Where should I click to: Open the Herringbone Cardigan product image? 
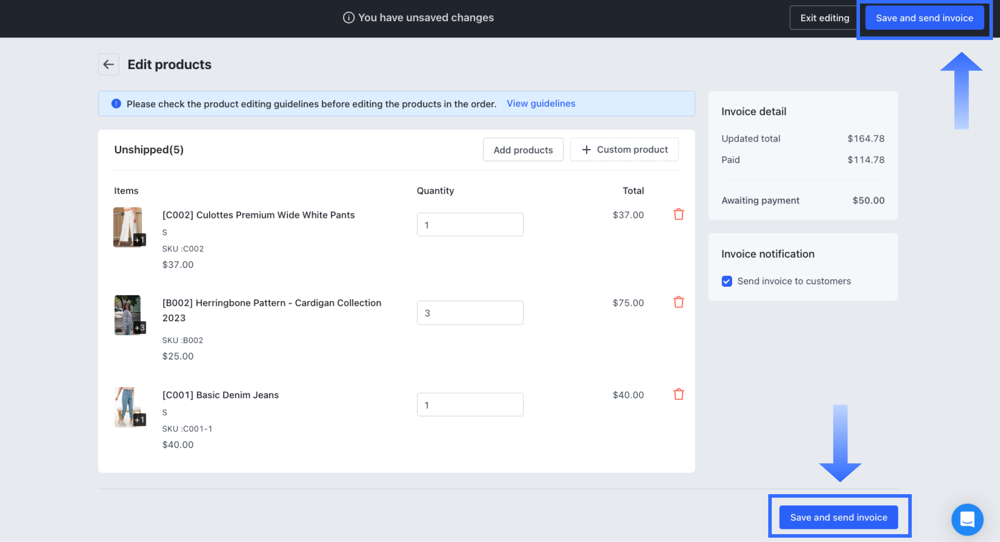127,315
